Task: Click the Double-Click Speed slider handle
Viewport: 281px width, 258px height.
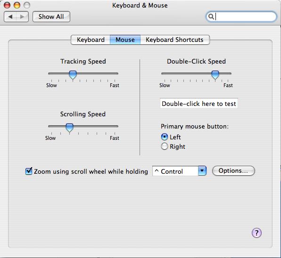Action: click(215, 74)
